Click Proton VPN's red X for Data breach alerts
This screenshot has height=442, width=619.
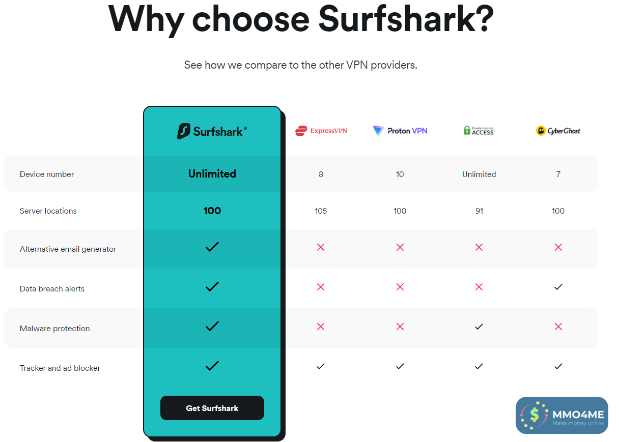[x=400, y=287]
